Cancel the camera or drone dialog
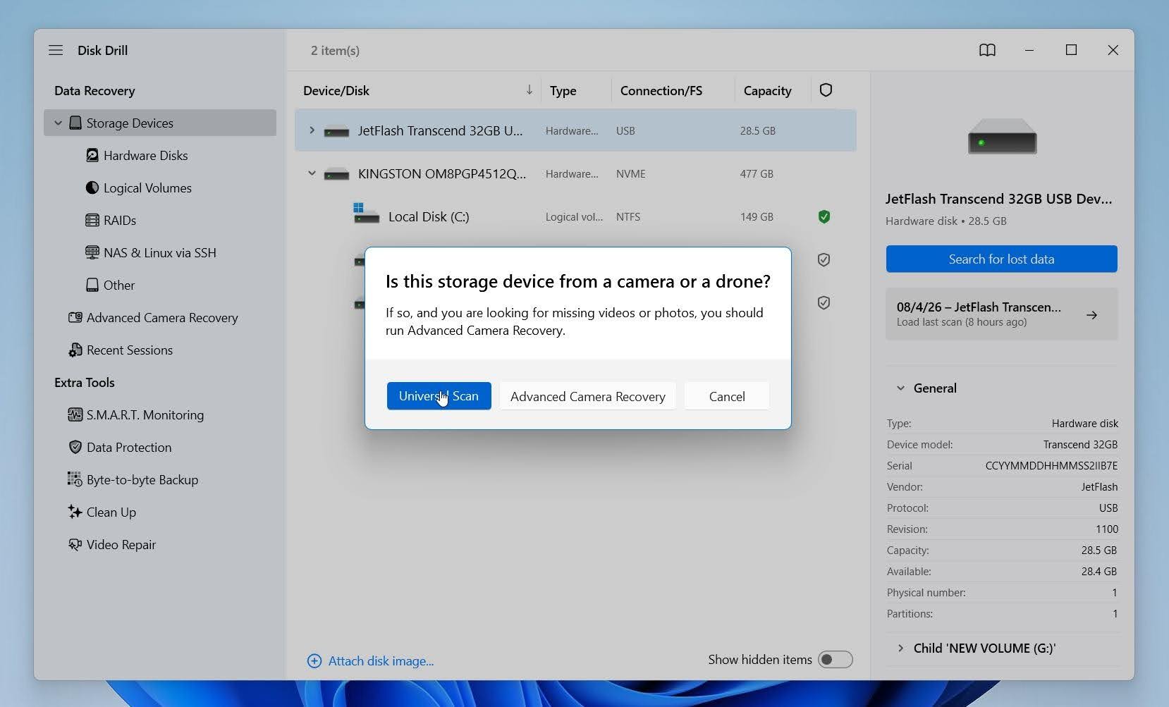The image size is (1169, 707). pos(727,396)
